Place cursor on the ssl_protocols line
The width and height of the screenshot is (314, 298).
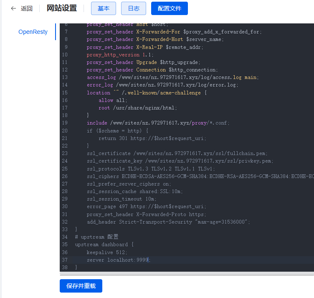click(151, 169)
